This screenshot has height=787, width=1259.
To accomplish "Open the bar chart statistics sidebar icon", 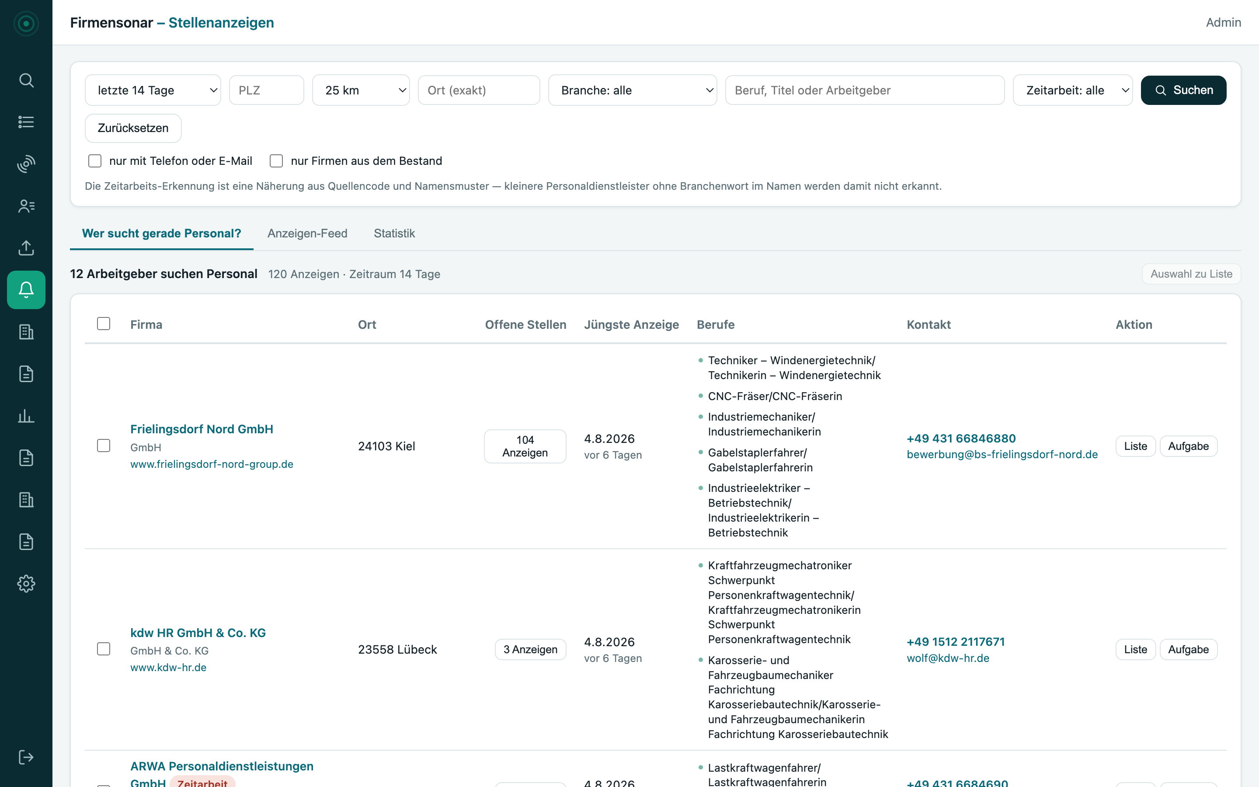I will tap(26, 416).
